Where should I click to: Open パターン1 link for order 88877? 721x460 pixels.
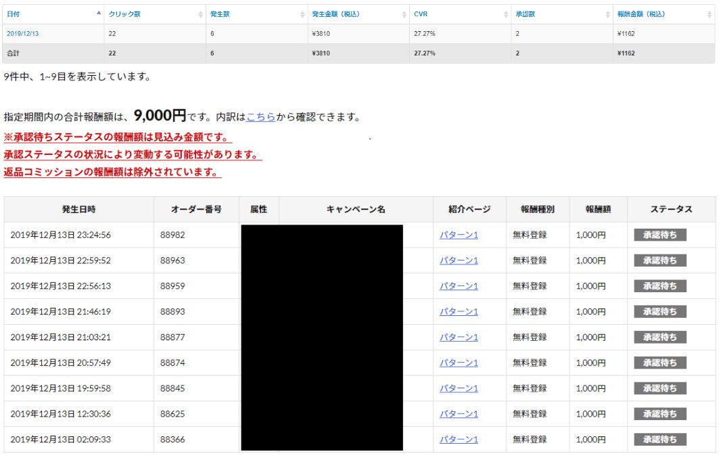point(459,337)
